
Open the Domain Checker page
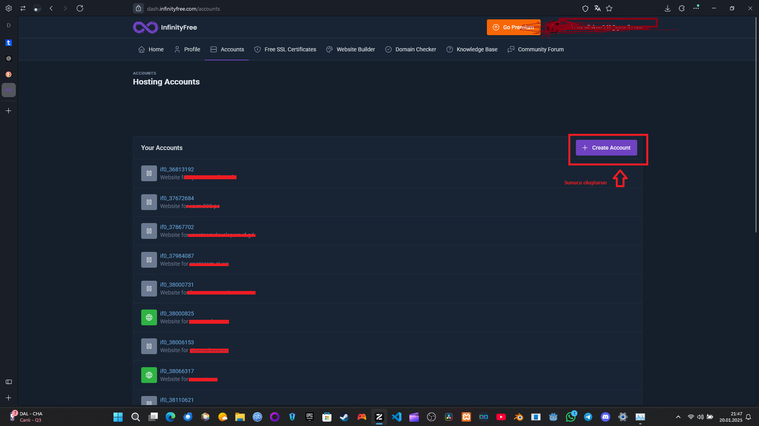(x=411, y=49)
